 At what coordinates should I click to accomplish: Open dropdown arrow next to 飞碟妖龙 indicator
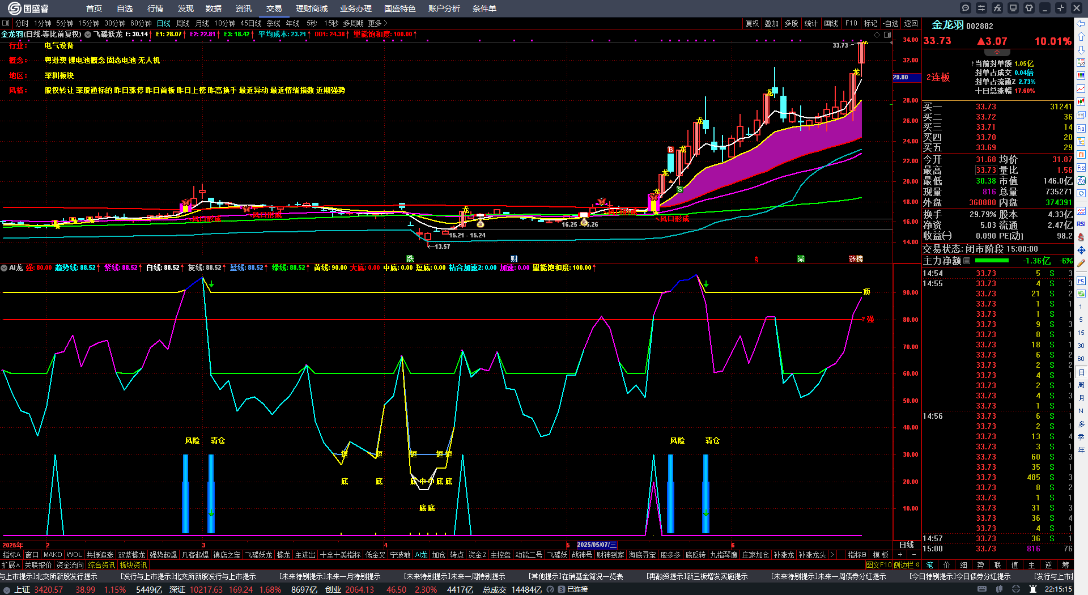pos(88,35)
